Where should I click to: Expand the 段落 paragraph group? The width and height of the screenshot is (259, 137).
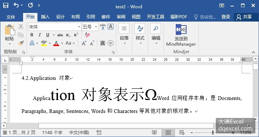(x=124, y=34)
